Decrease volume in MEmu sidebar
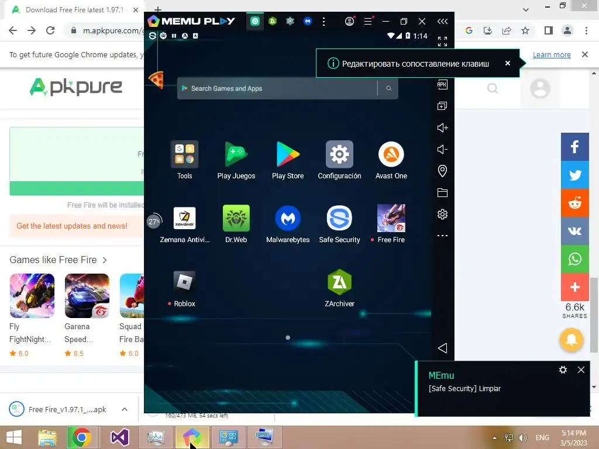Image resolution: width=599 pixels, height=449 pixels. [442, 149]
